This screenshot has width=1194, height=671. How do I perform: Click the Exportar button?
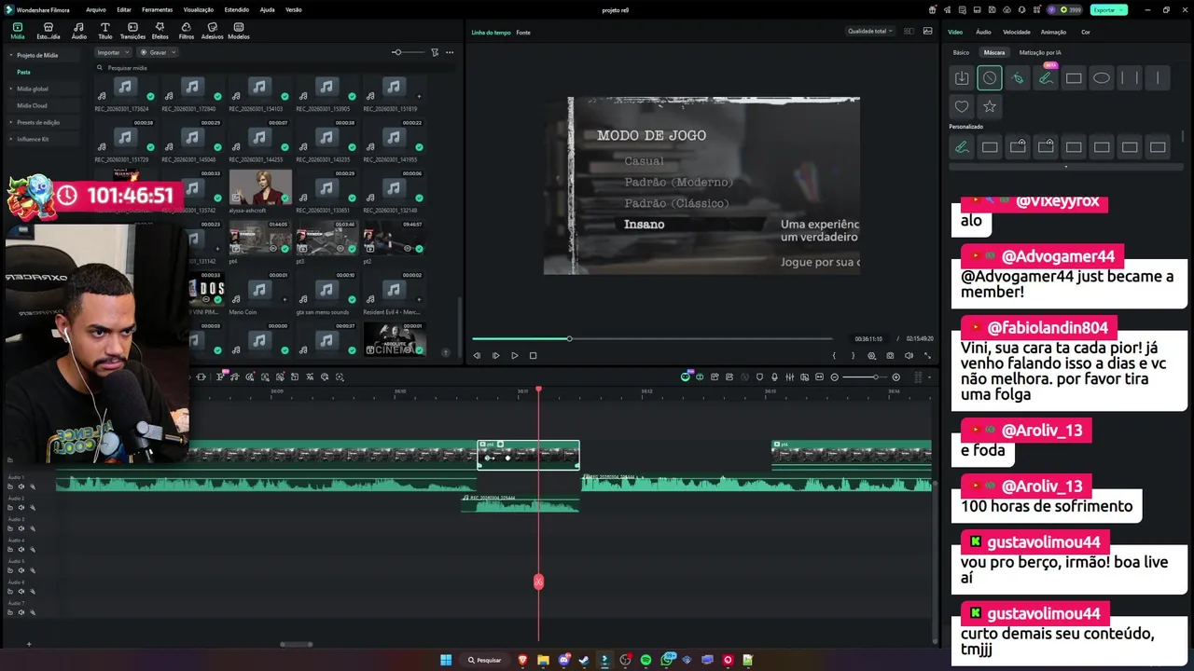1108,9
